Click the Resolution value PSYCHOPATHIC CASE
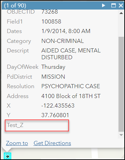Viewport: 125px width, 160px height. click(x=71, y=86)
